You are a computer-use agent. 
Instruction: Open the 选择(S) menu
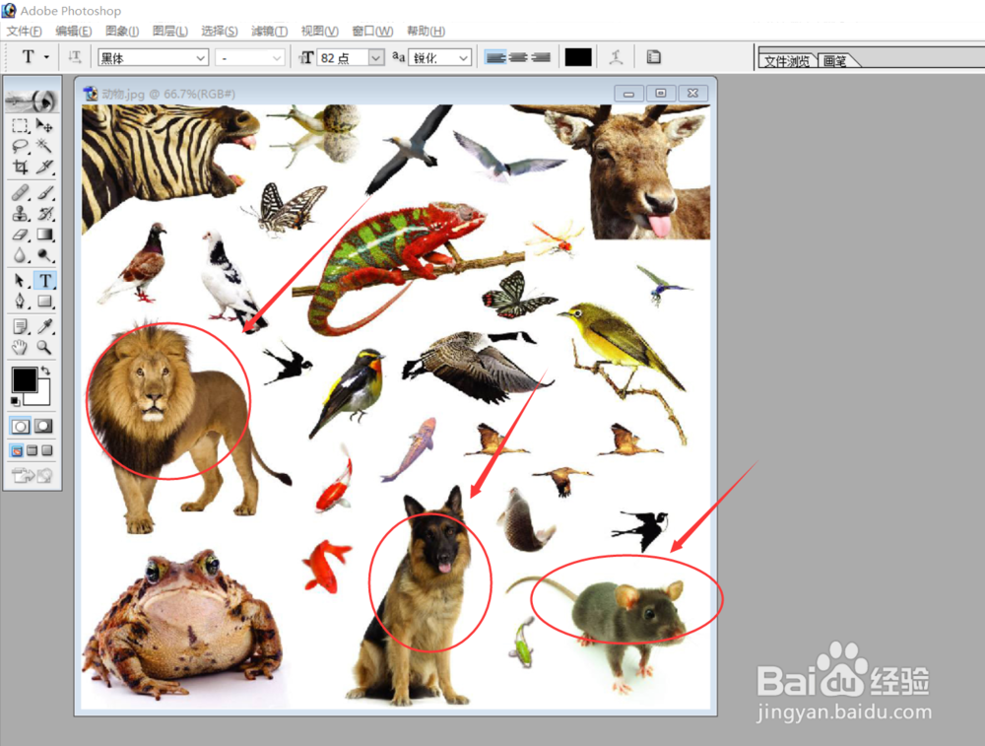(220, 31)
